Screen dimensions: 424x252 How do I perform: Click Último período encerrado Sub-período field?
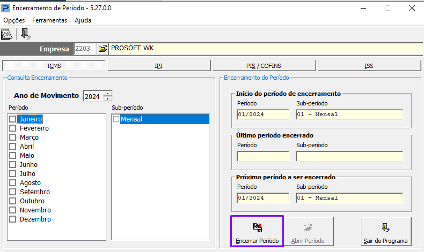click(349, 156)
